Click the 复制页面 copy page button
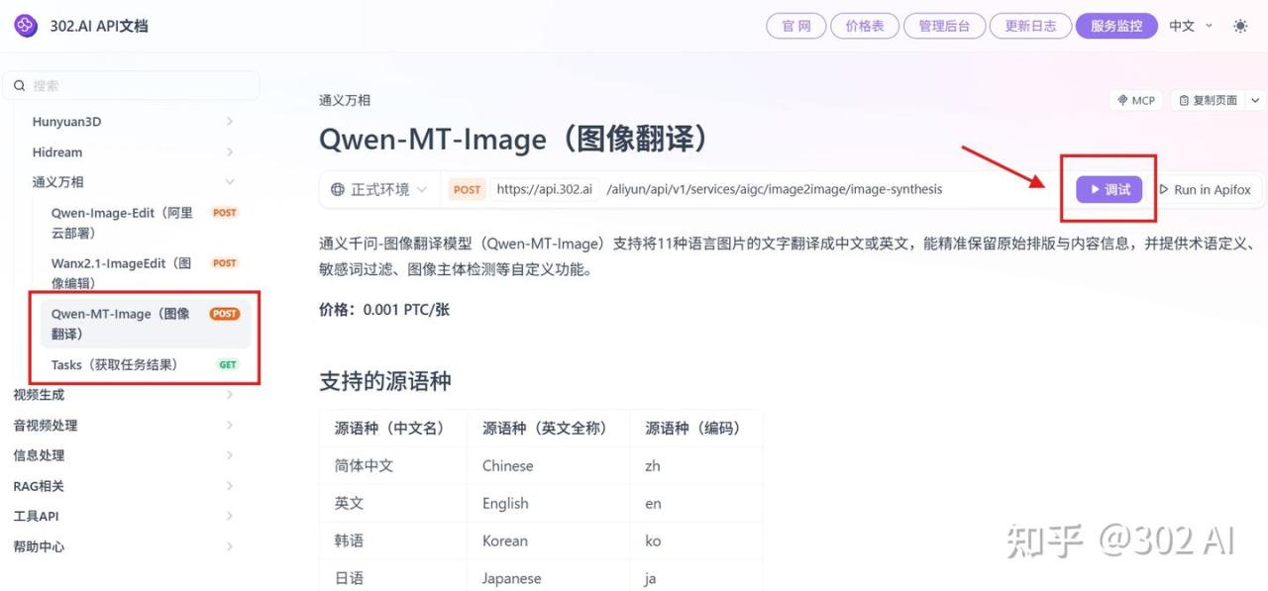Viewport: 1268px width, 591px height. click(x=1208, y=100)
